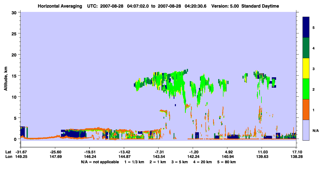
Task: Click the dark blue colorbar segment labeled 5
Action: click(x=306, y=27)
